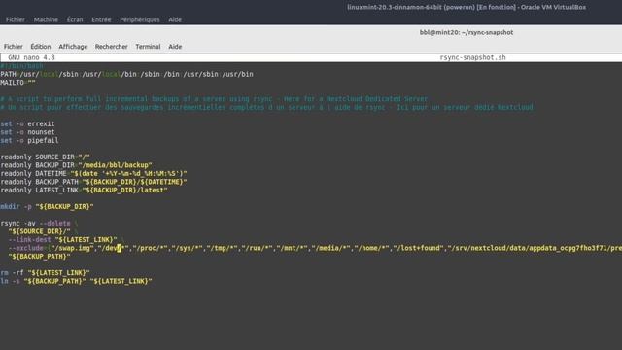
Task: Open terminal Fichier menu
Action: pos(13,47)
